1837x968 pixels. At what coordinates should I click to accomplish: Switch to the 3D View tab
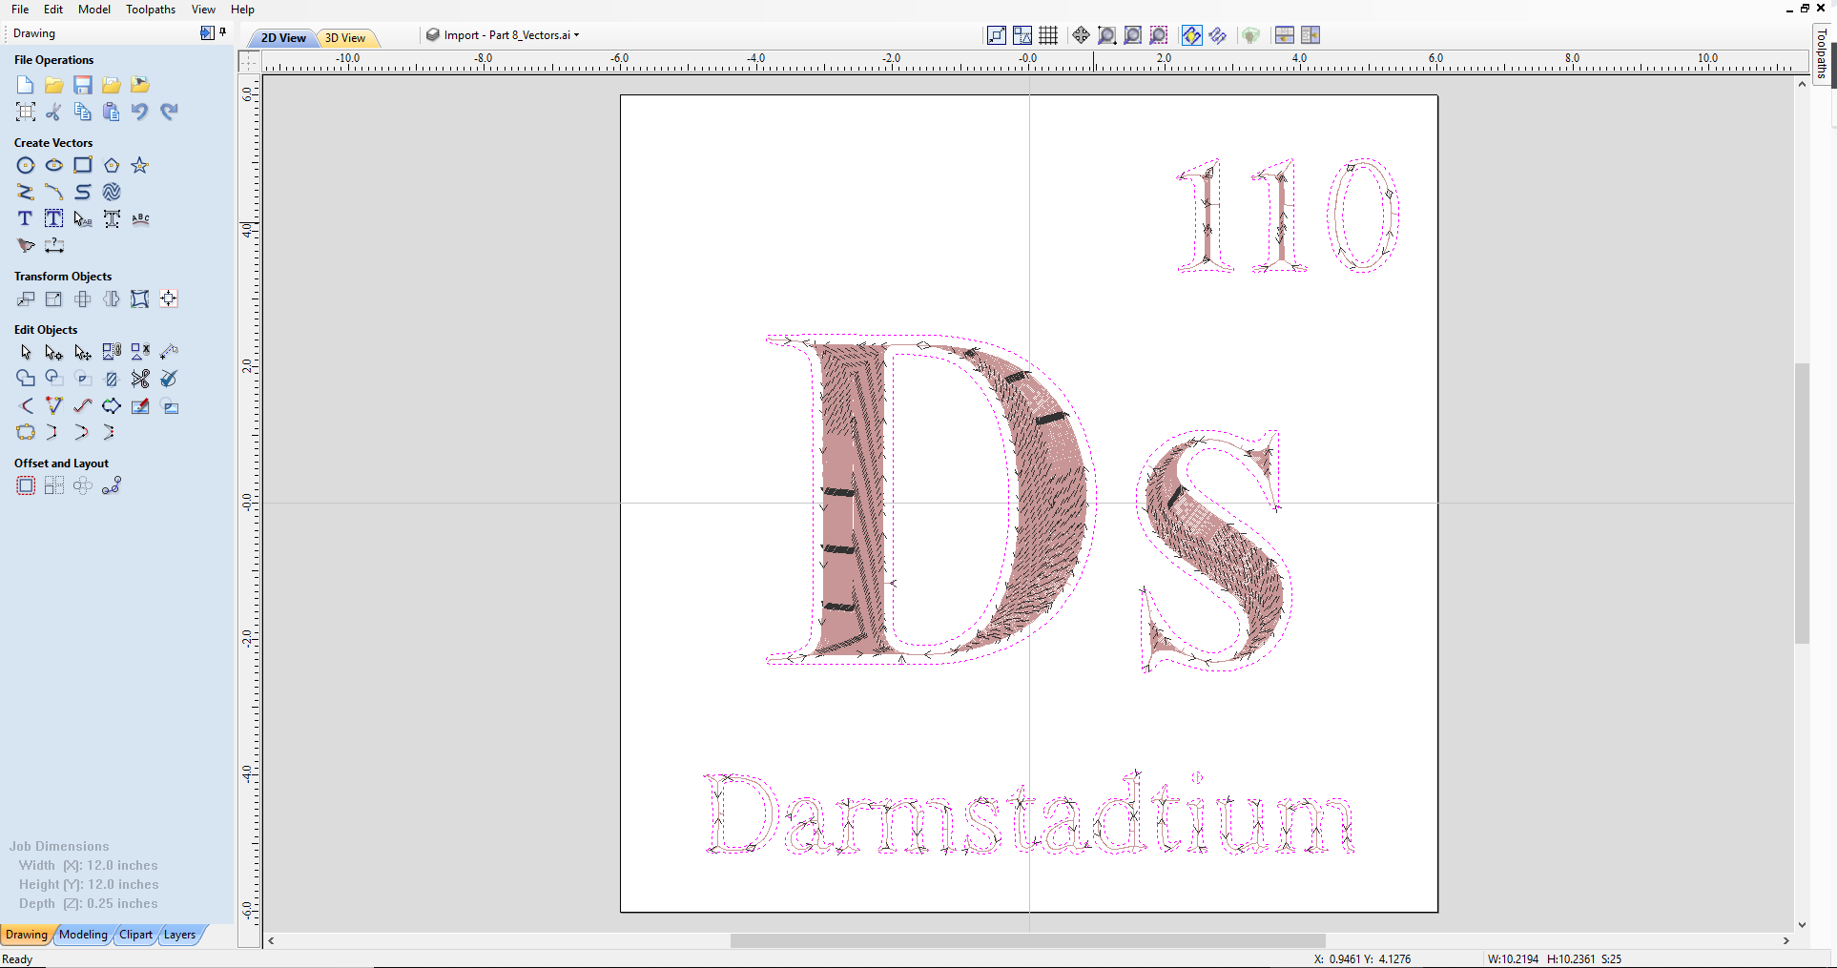pos(345,38)
